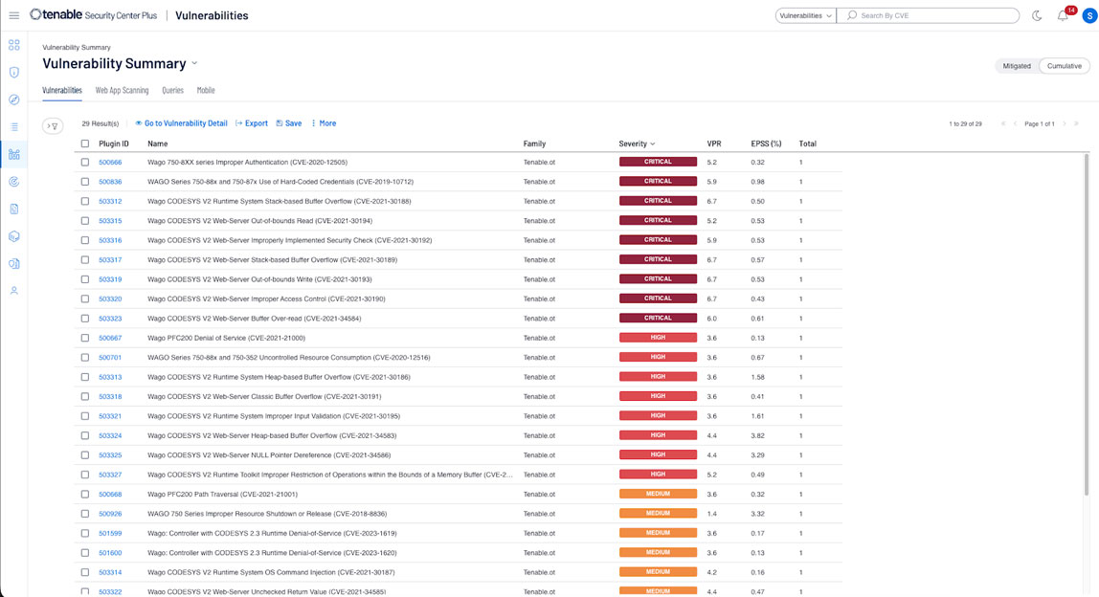Open the More actions menu

324,123
